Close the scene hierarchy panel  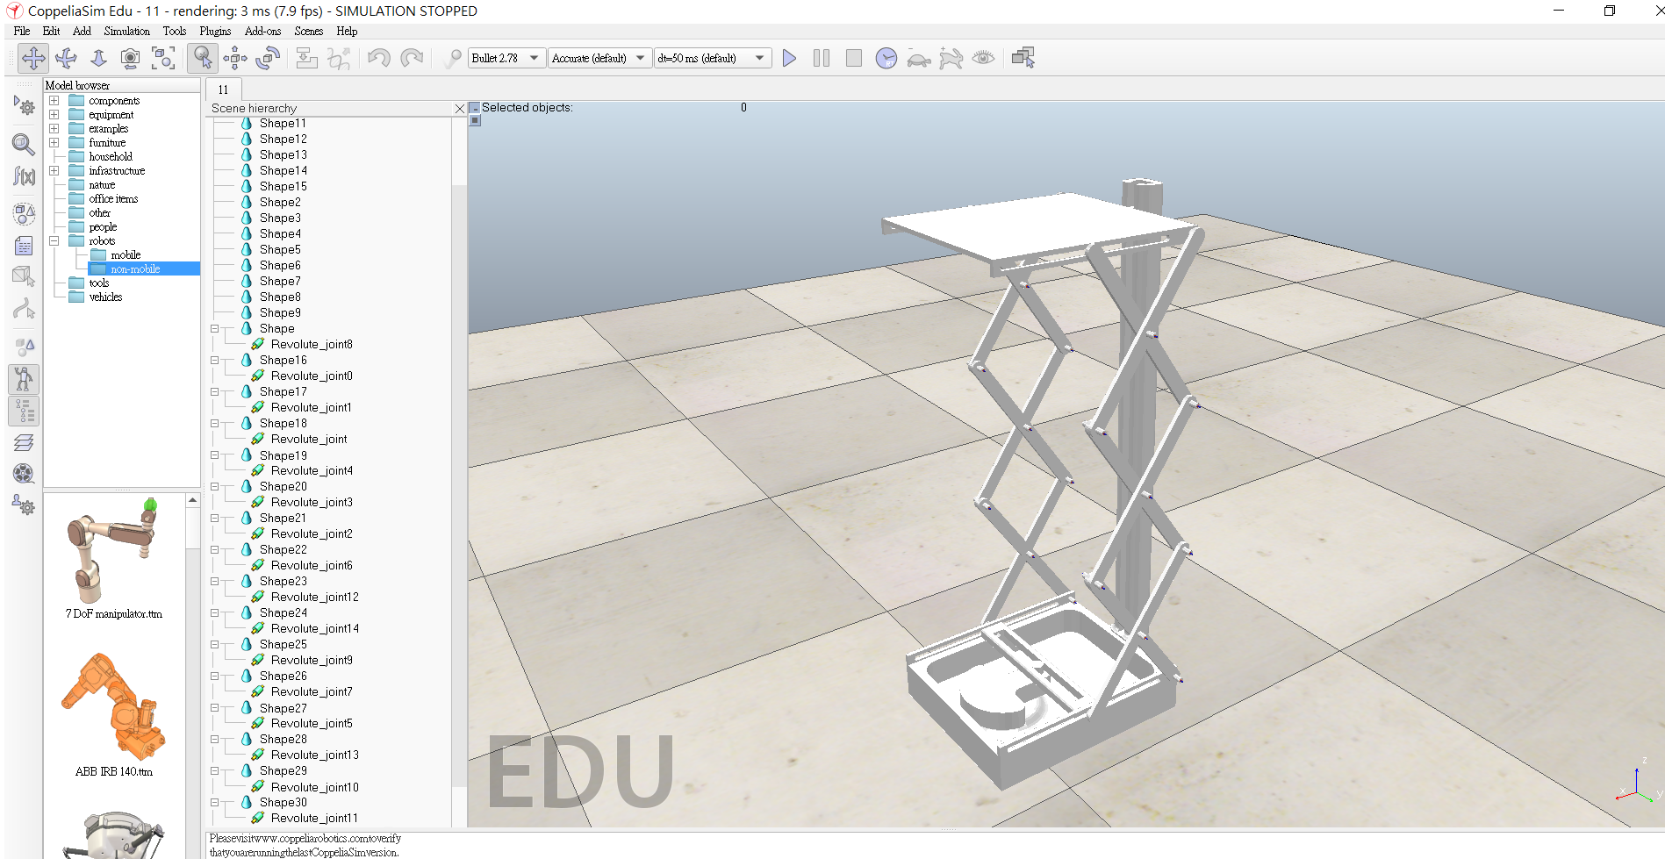click(459, 109)
